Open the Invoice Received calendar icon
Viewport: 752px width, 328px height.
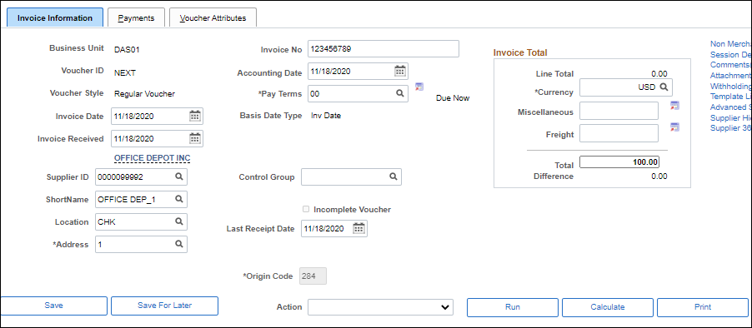pos(195,139)
